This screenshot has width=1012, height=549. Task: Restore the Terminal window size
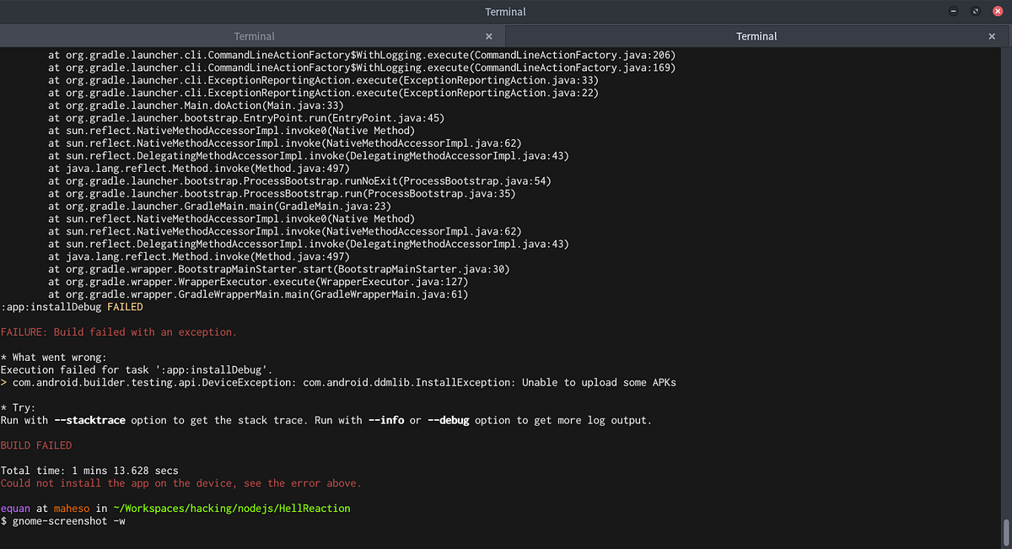[974, 11]
